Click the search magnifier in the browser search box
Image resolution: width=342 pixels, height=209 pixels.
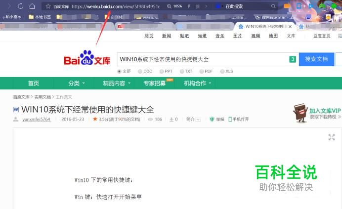273,6
